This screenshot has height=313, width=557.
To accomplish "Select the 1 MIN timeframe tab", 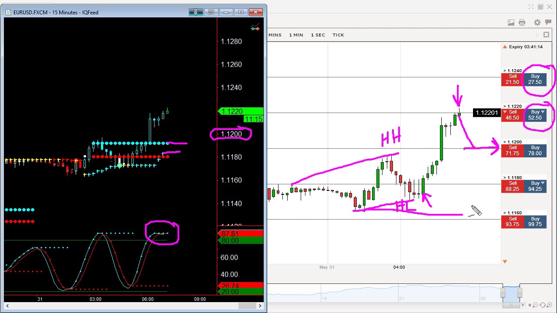I will [x=296, y=35].
